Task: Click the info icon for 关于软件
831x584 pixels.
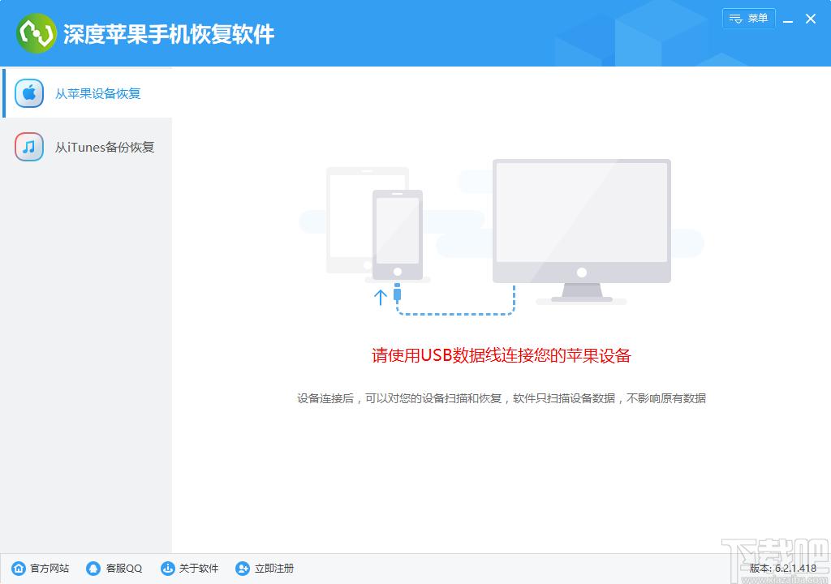Action: [167, 568]
